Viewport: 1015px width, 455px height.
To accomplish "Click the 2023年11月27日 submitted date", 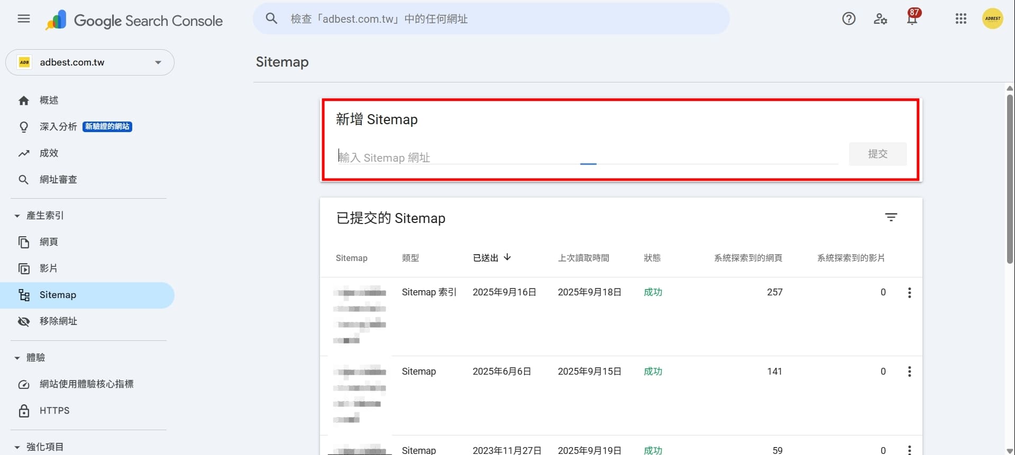I will click(x=507, y=450).
